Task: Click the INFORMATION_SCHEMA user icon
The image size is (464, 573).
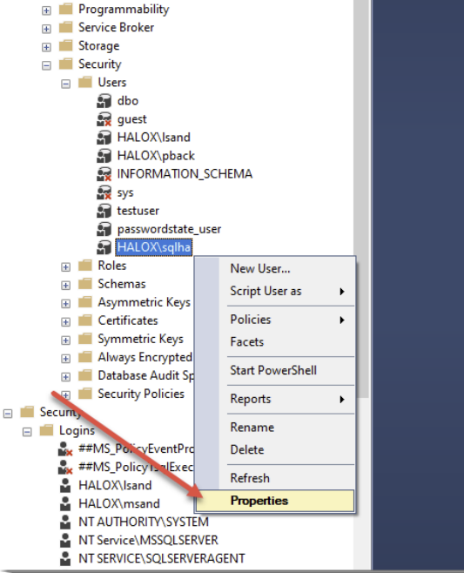Action: coord(104,174)
